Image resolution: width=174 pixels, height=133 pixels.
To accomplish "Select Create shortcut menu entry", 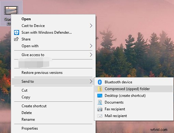I will (x=54, y=106).
